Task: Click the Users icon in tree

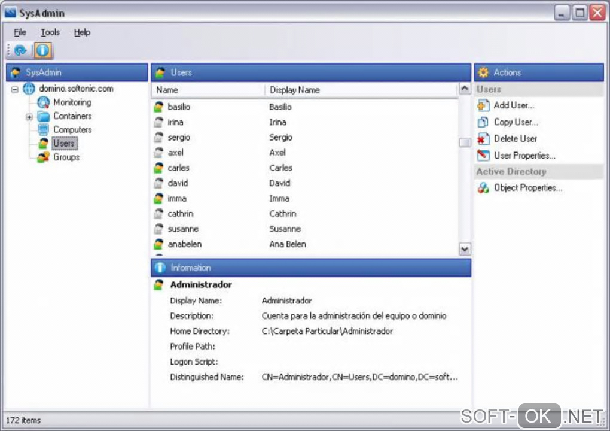Action: tap(43, 143)
